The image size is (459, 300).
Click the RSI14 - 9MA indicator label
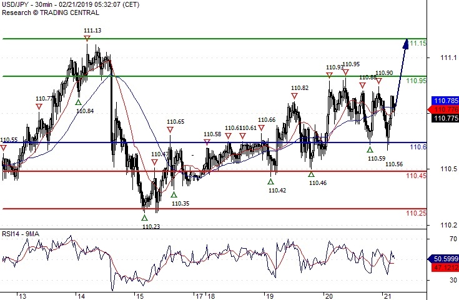(21, 234)
